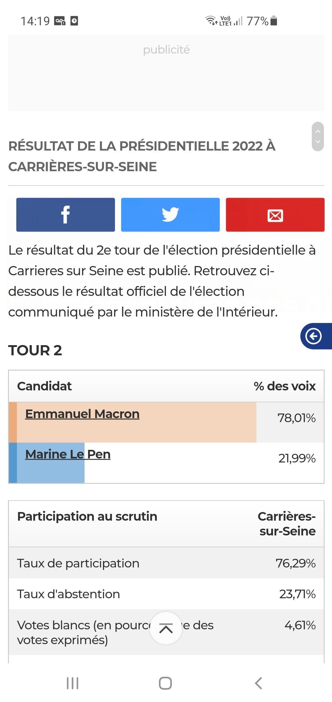Select the Taux d'abstention row
332x702 pixels.
pos(166,594)
